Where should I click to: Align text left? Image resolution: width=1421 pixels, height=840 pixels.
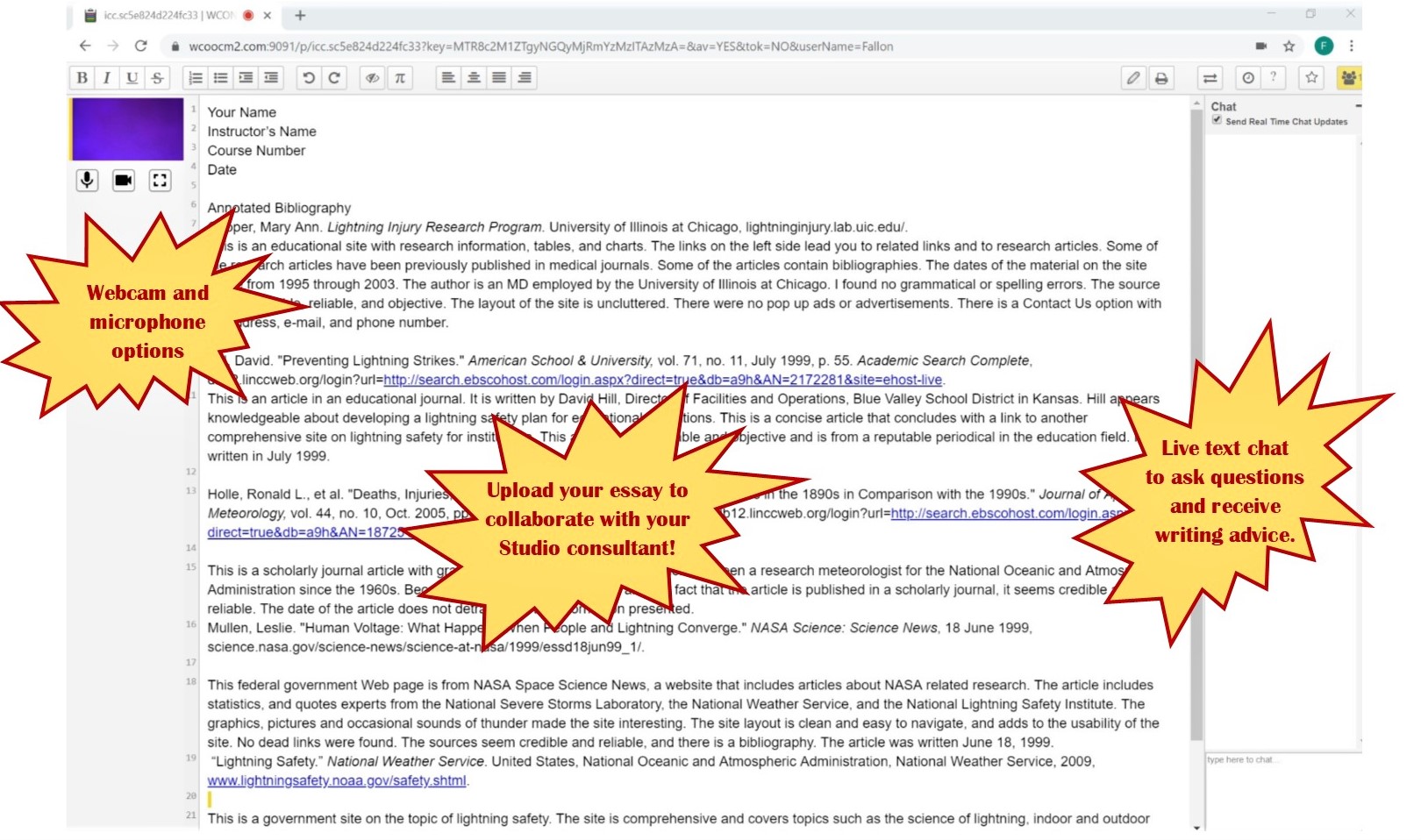point(448,78)
